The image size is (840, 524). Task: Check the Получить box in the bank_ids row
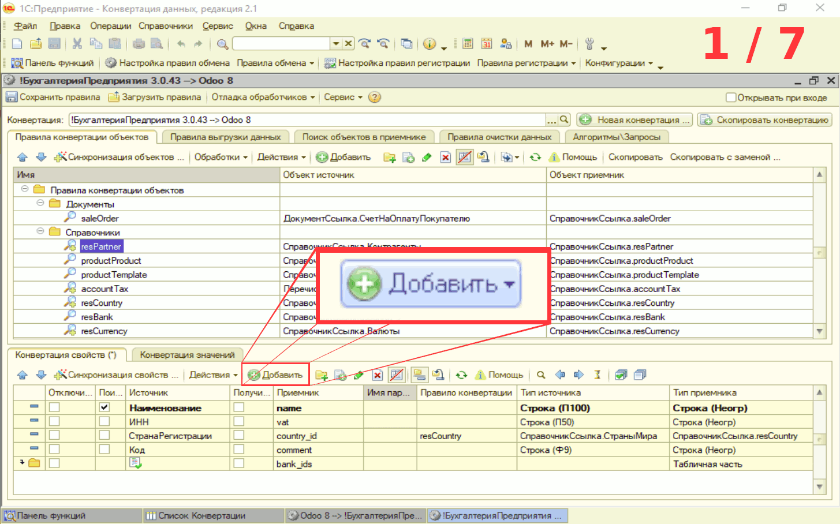pos(238,463)
